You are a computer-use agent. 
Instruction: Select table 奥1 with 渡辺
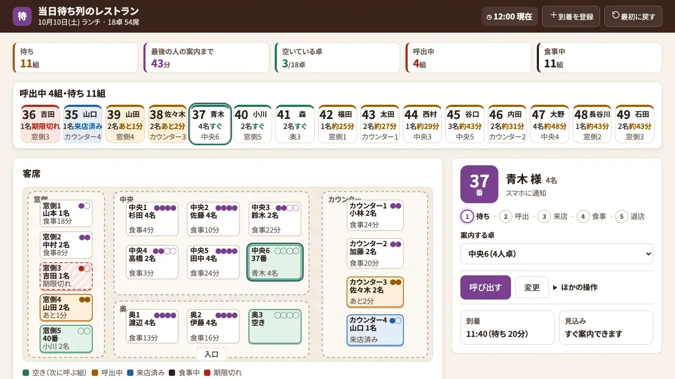[152, 326]
